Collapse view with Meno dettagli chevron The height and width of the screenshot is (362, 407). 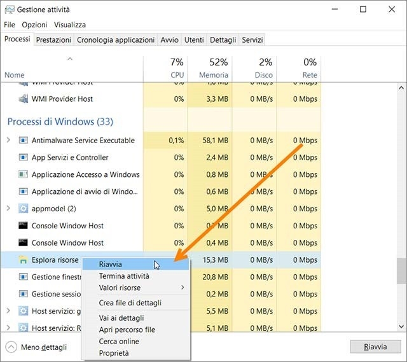click(x=11, y=347)
